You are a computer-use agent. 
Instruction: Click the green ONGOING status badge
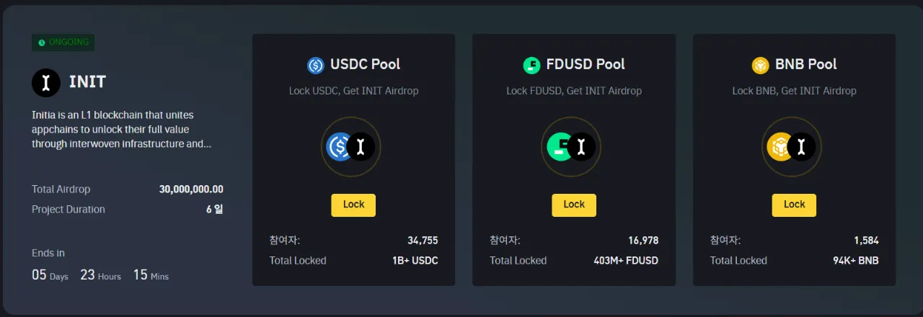(63, 43)
